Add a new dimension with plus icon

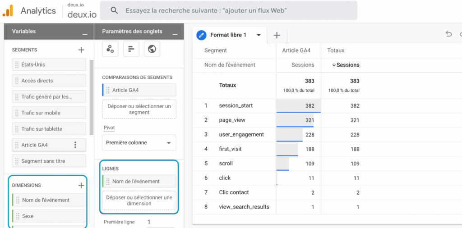pyautogui.click(x=81, y=185)
